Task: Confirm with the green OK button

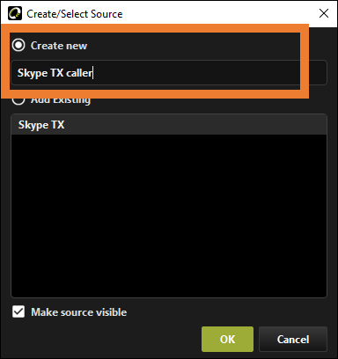Action: 227,339
